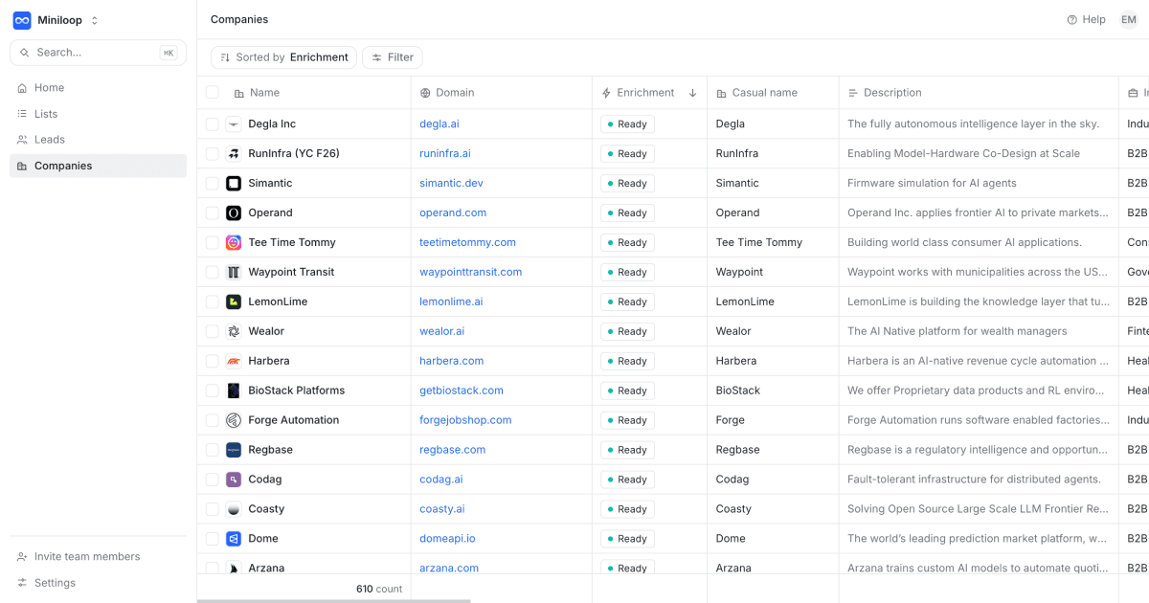Check the LemonLime row checkbox
1149x603 pixels.
(x=213, y=302)
